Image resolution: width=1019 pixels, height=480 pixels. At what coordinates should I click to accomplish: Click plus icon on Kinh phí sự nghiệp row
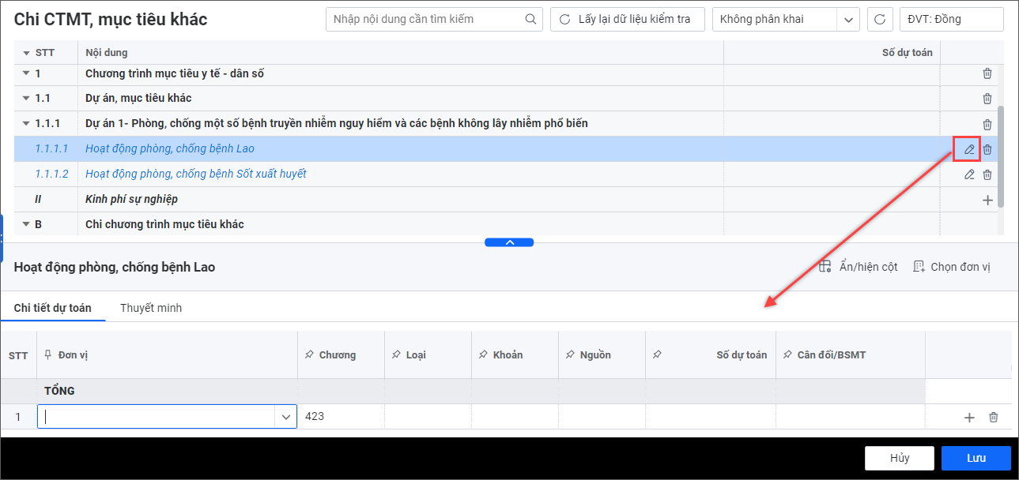pyautogui.click(x=987, y=200)
